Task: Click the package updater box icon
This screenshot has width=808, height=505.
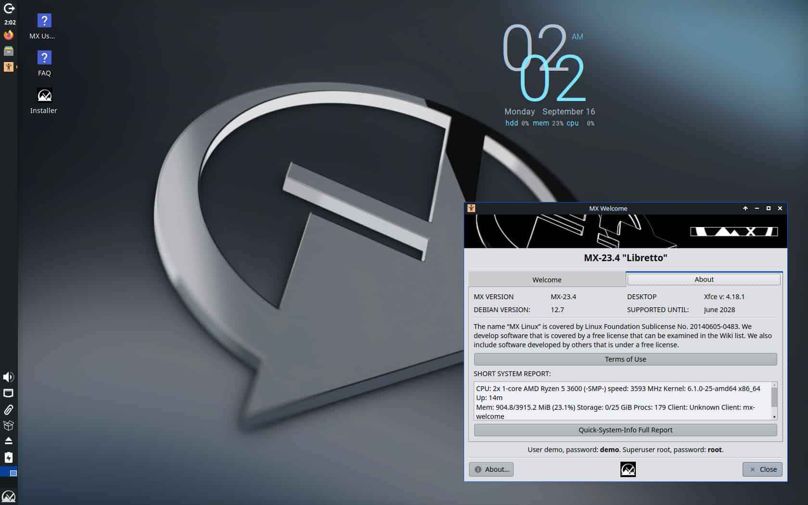Action: [8, 425]
